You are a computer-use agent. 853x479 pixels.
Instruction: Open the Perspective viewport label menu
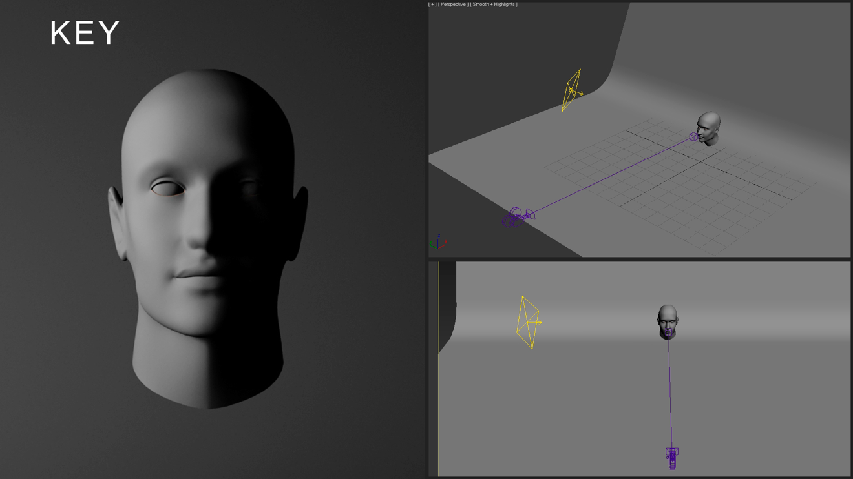pos(454,4)
